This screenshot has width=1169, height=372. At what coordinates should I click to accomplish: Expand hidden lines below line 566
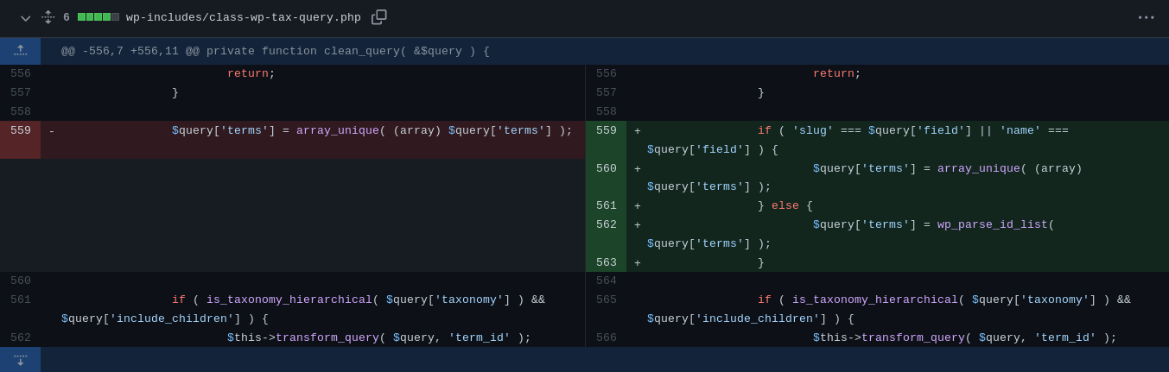tap(20, 360)
